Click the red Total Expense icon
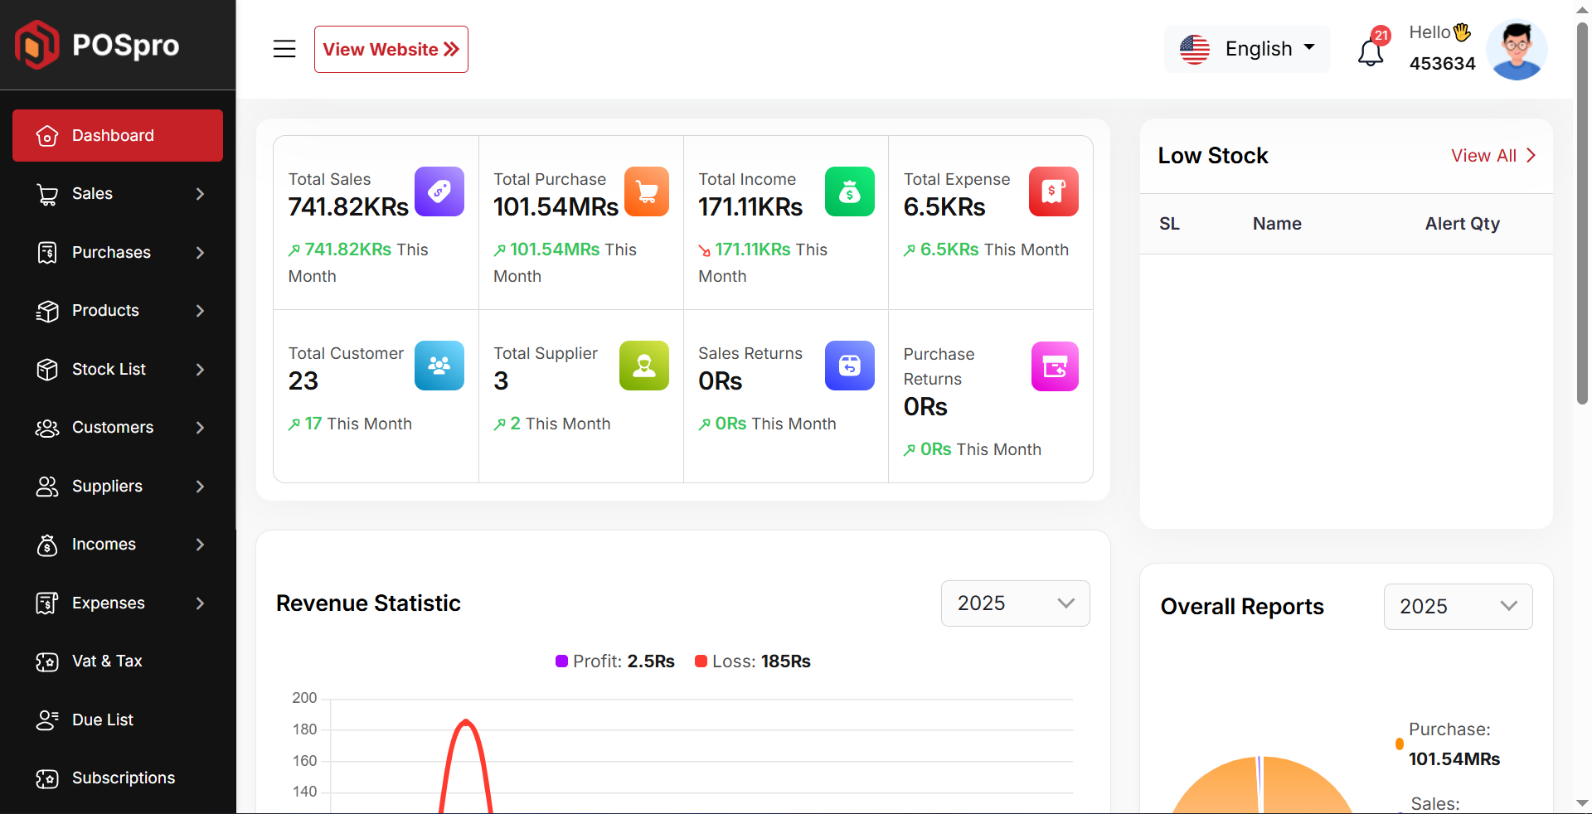The height and width of the screenshot is (814, 1592). 1053,191
